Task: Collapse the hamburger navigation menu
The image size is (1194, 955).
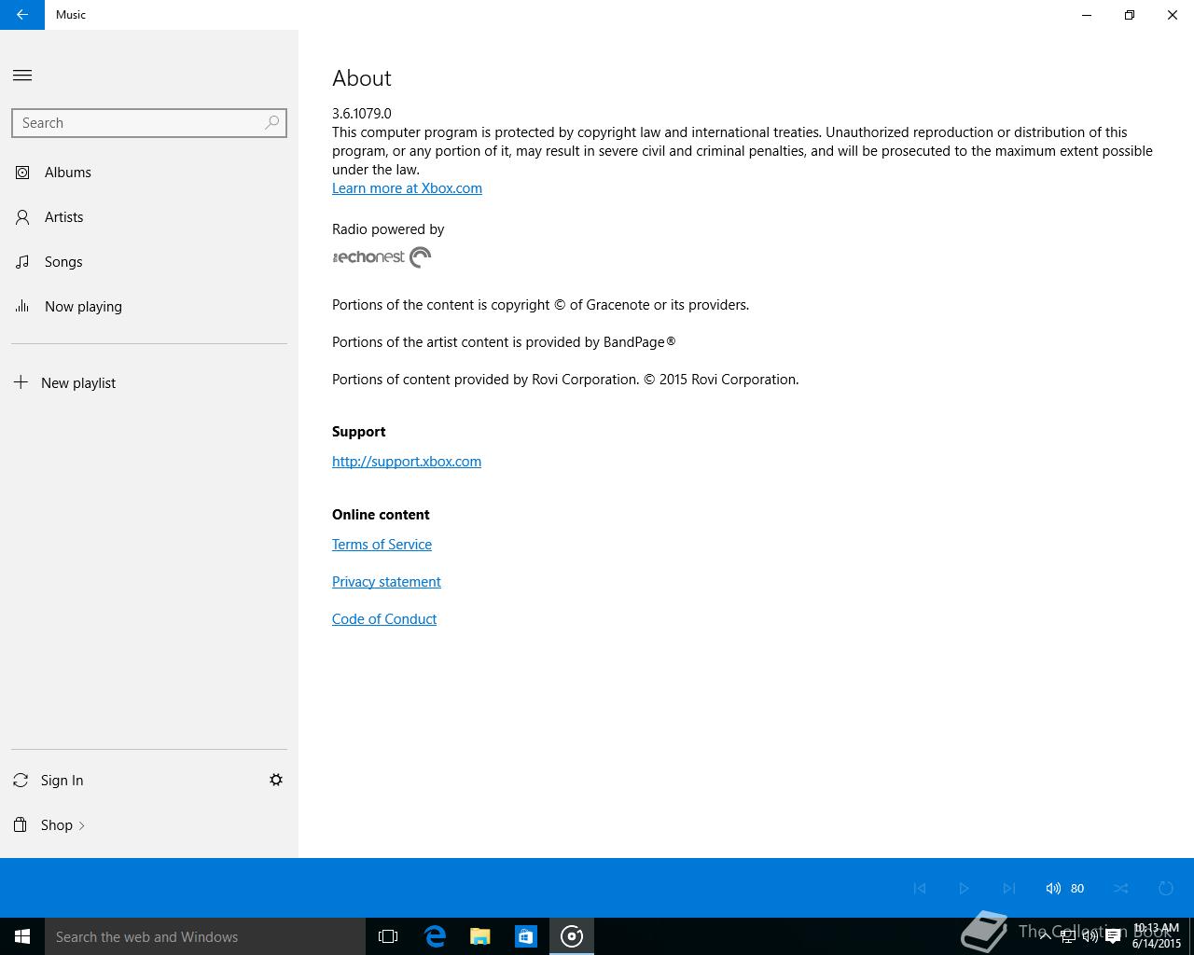Action: coord(22,76)
